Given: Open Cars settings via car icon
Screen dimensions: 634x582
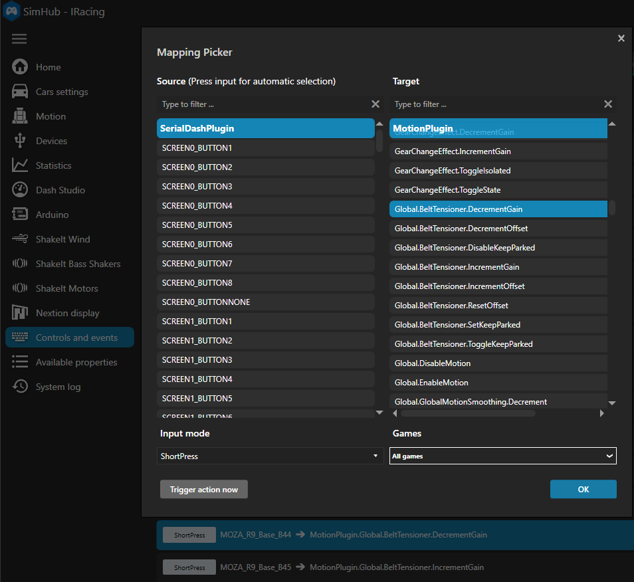Looking at the screenshot, I should click(20, 92).
